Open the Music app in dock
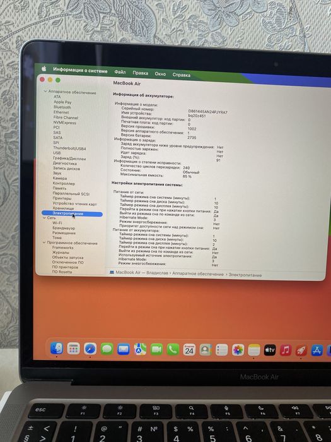The height and width of the screenshot is (442, 331). pyautogui.click(x=286, y=350)
